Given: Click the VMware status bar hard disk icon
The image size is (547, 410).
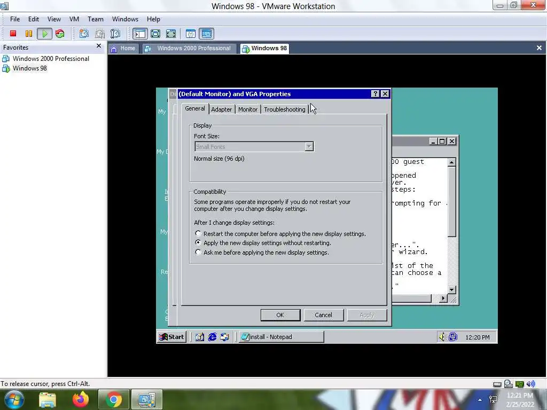Looking at the screenshot, I should pos(497,384).
